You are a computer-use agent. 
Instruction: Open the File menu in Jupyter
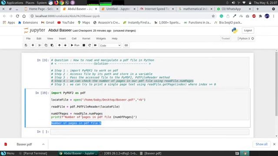click(x=28, y=39)
